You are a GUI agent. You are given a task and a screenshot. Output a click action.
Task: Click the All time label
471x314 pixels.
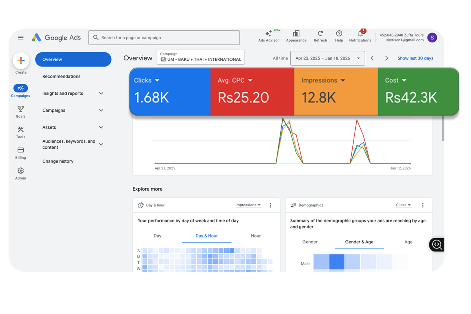(x=280, y=58)
